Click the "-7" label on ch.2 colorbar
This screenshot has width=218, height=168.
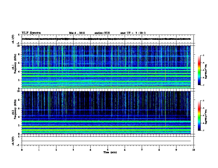203,130
